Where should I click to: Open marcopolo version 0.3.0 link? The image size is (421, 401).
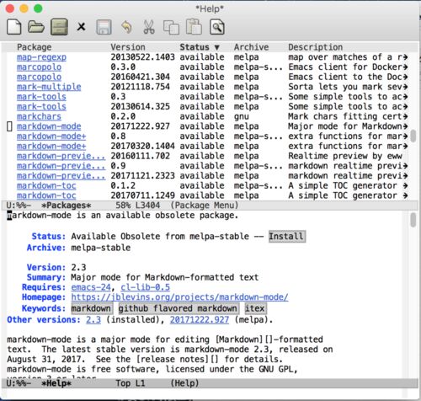tap(39, 67)
